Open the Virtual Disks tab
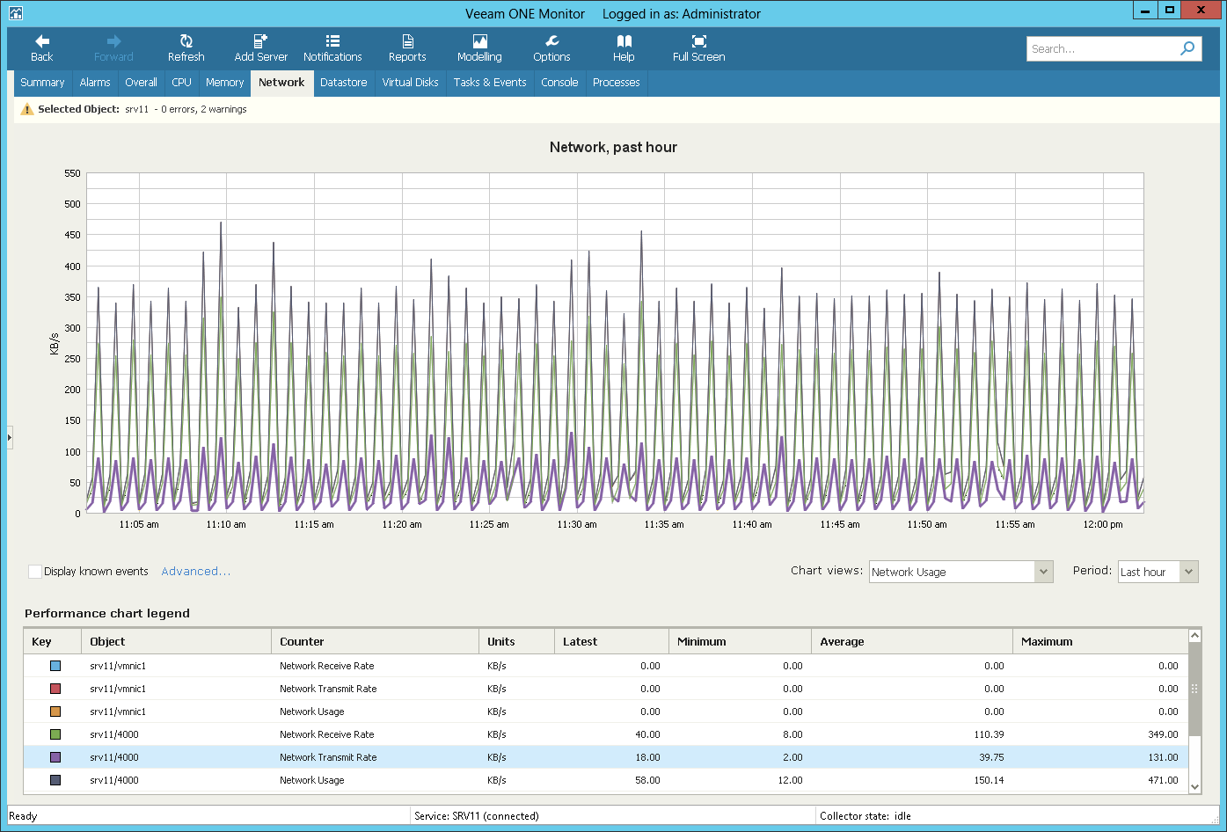 (410, 83)
